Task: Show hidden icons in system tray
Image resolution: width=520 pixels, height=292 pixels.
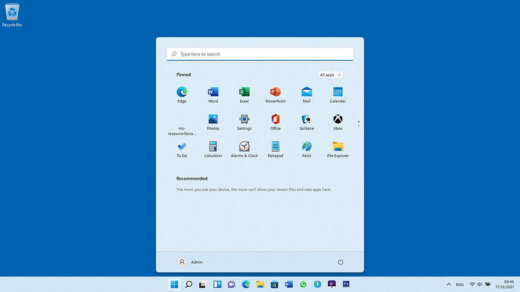Action: click(x=449, y=284)
